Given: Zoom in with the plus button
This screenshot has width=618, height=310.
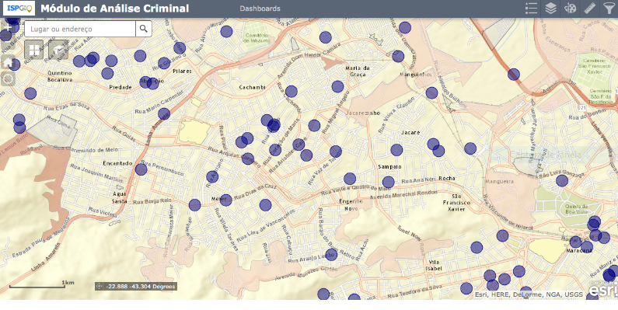Looking at the screenshot, I should click(8, 27).
